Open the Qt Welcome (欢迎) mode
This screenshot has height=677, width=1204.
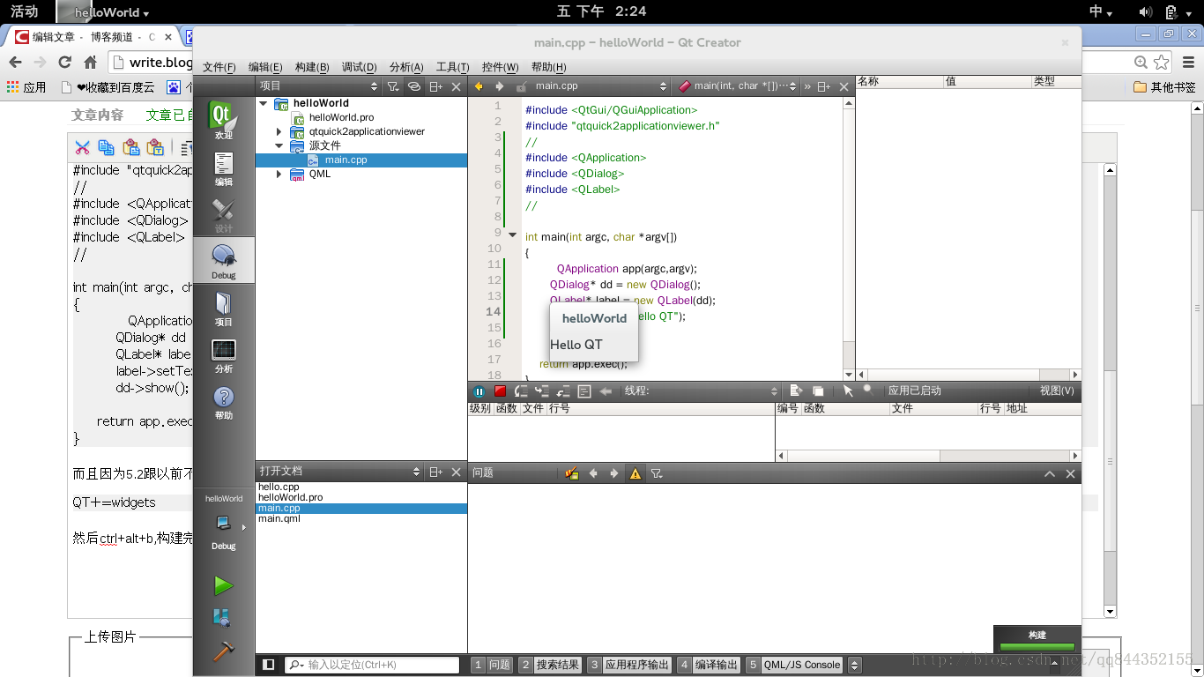pos(224,121)
